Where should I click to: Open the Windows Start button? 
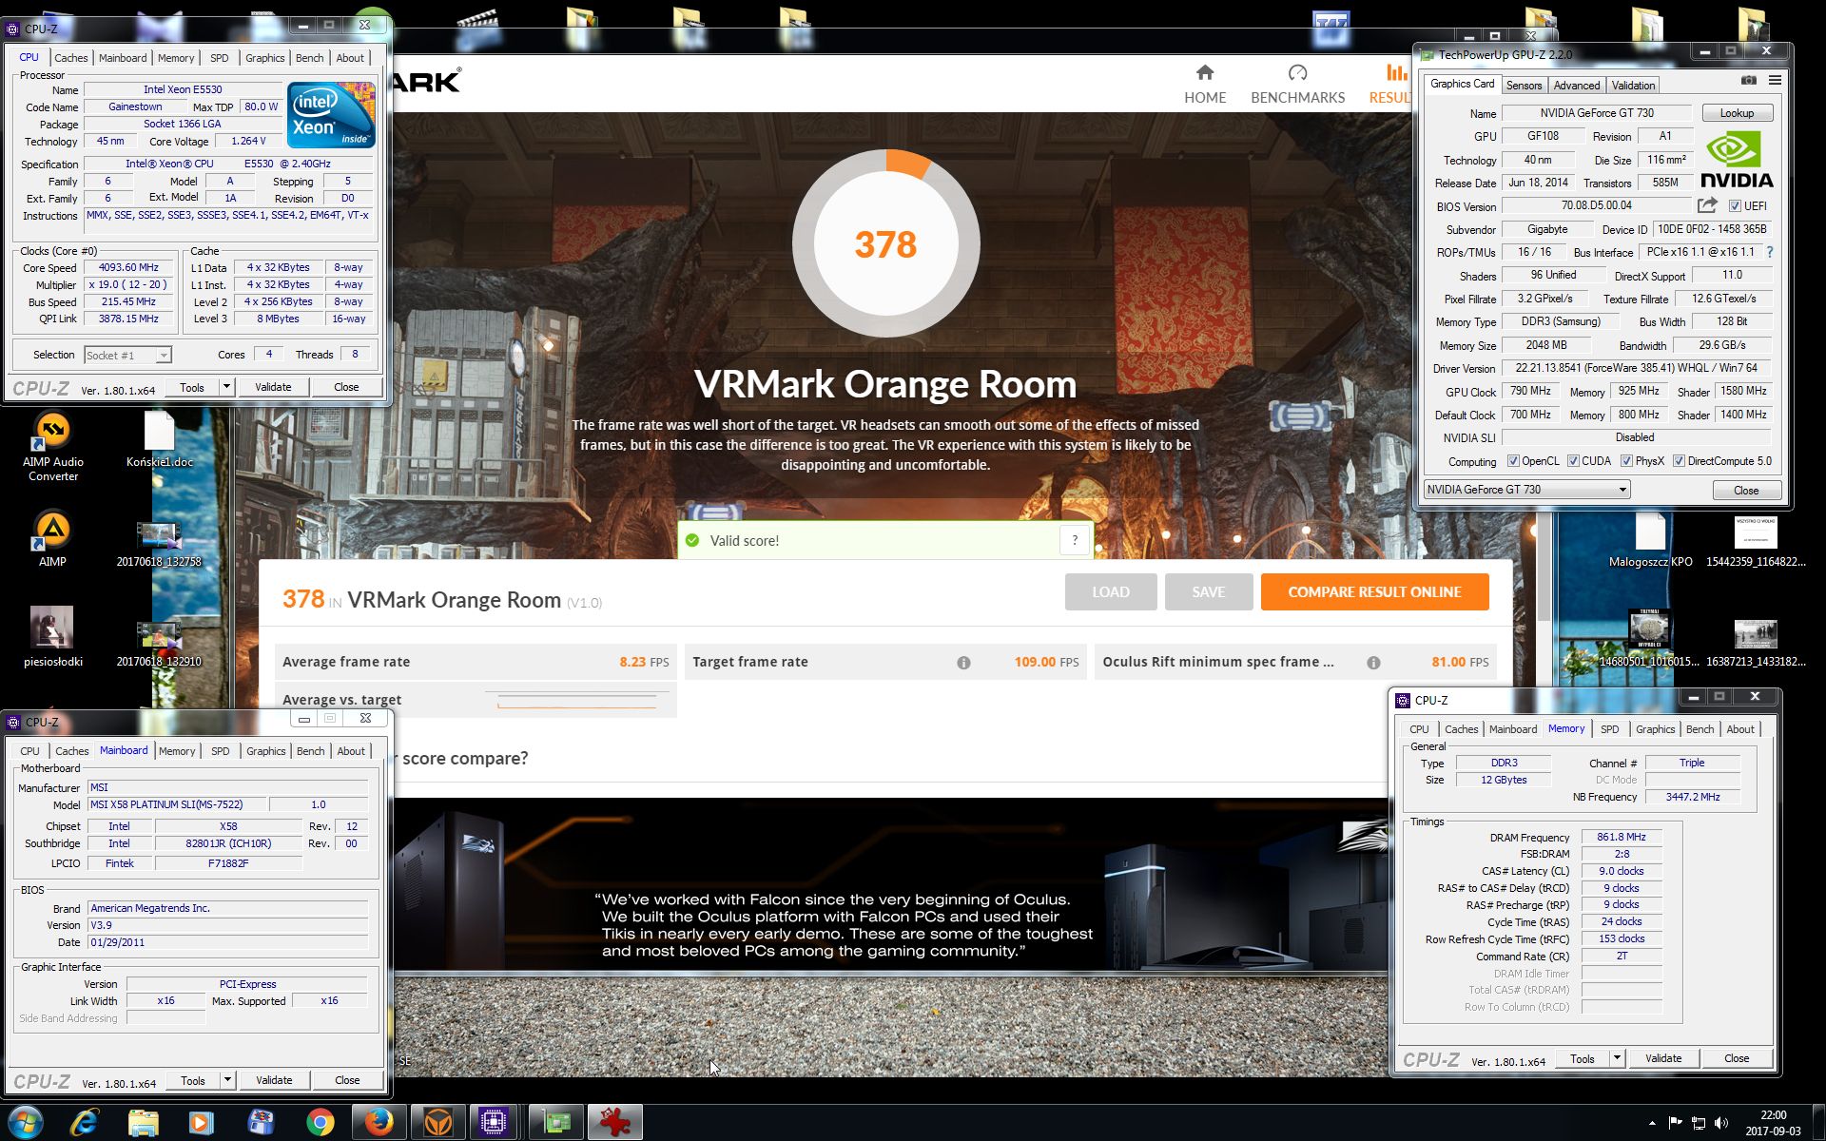pyautogui.click(x=26, y=1123)
